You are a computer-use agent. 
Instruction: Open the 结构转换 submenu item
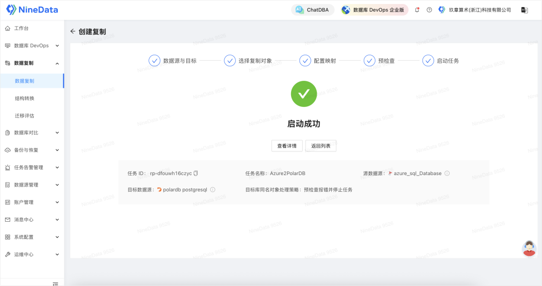click(x=25, y=98)
